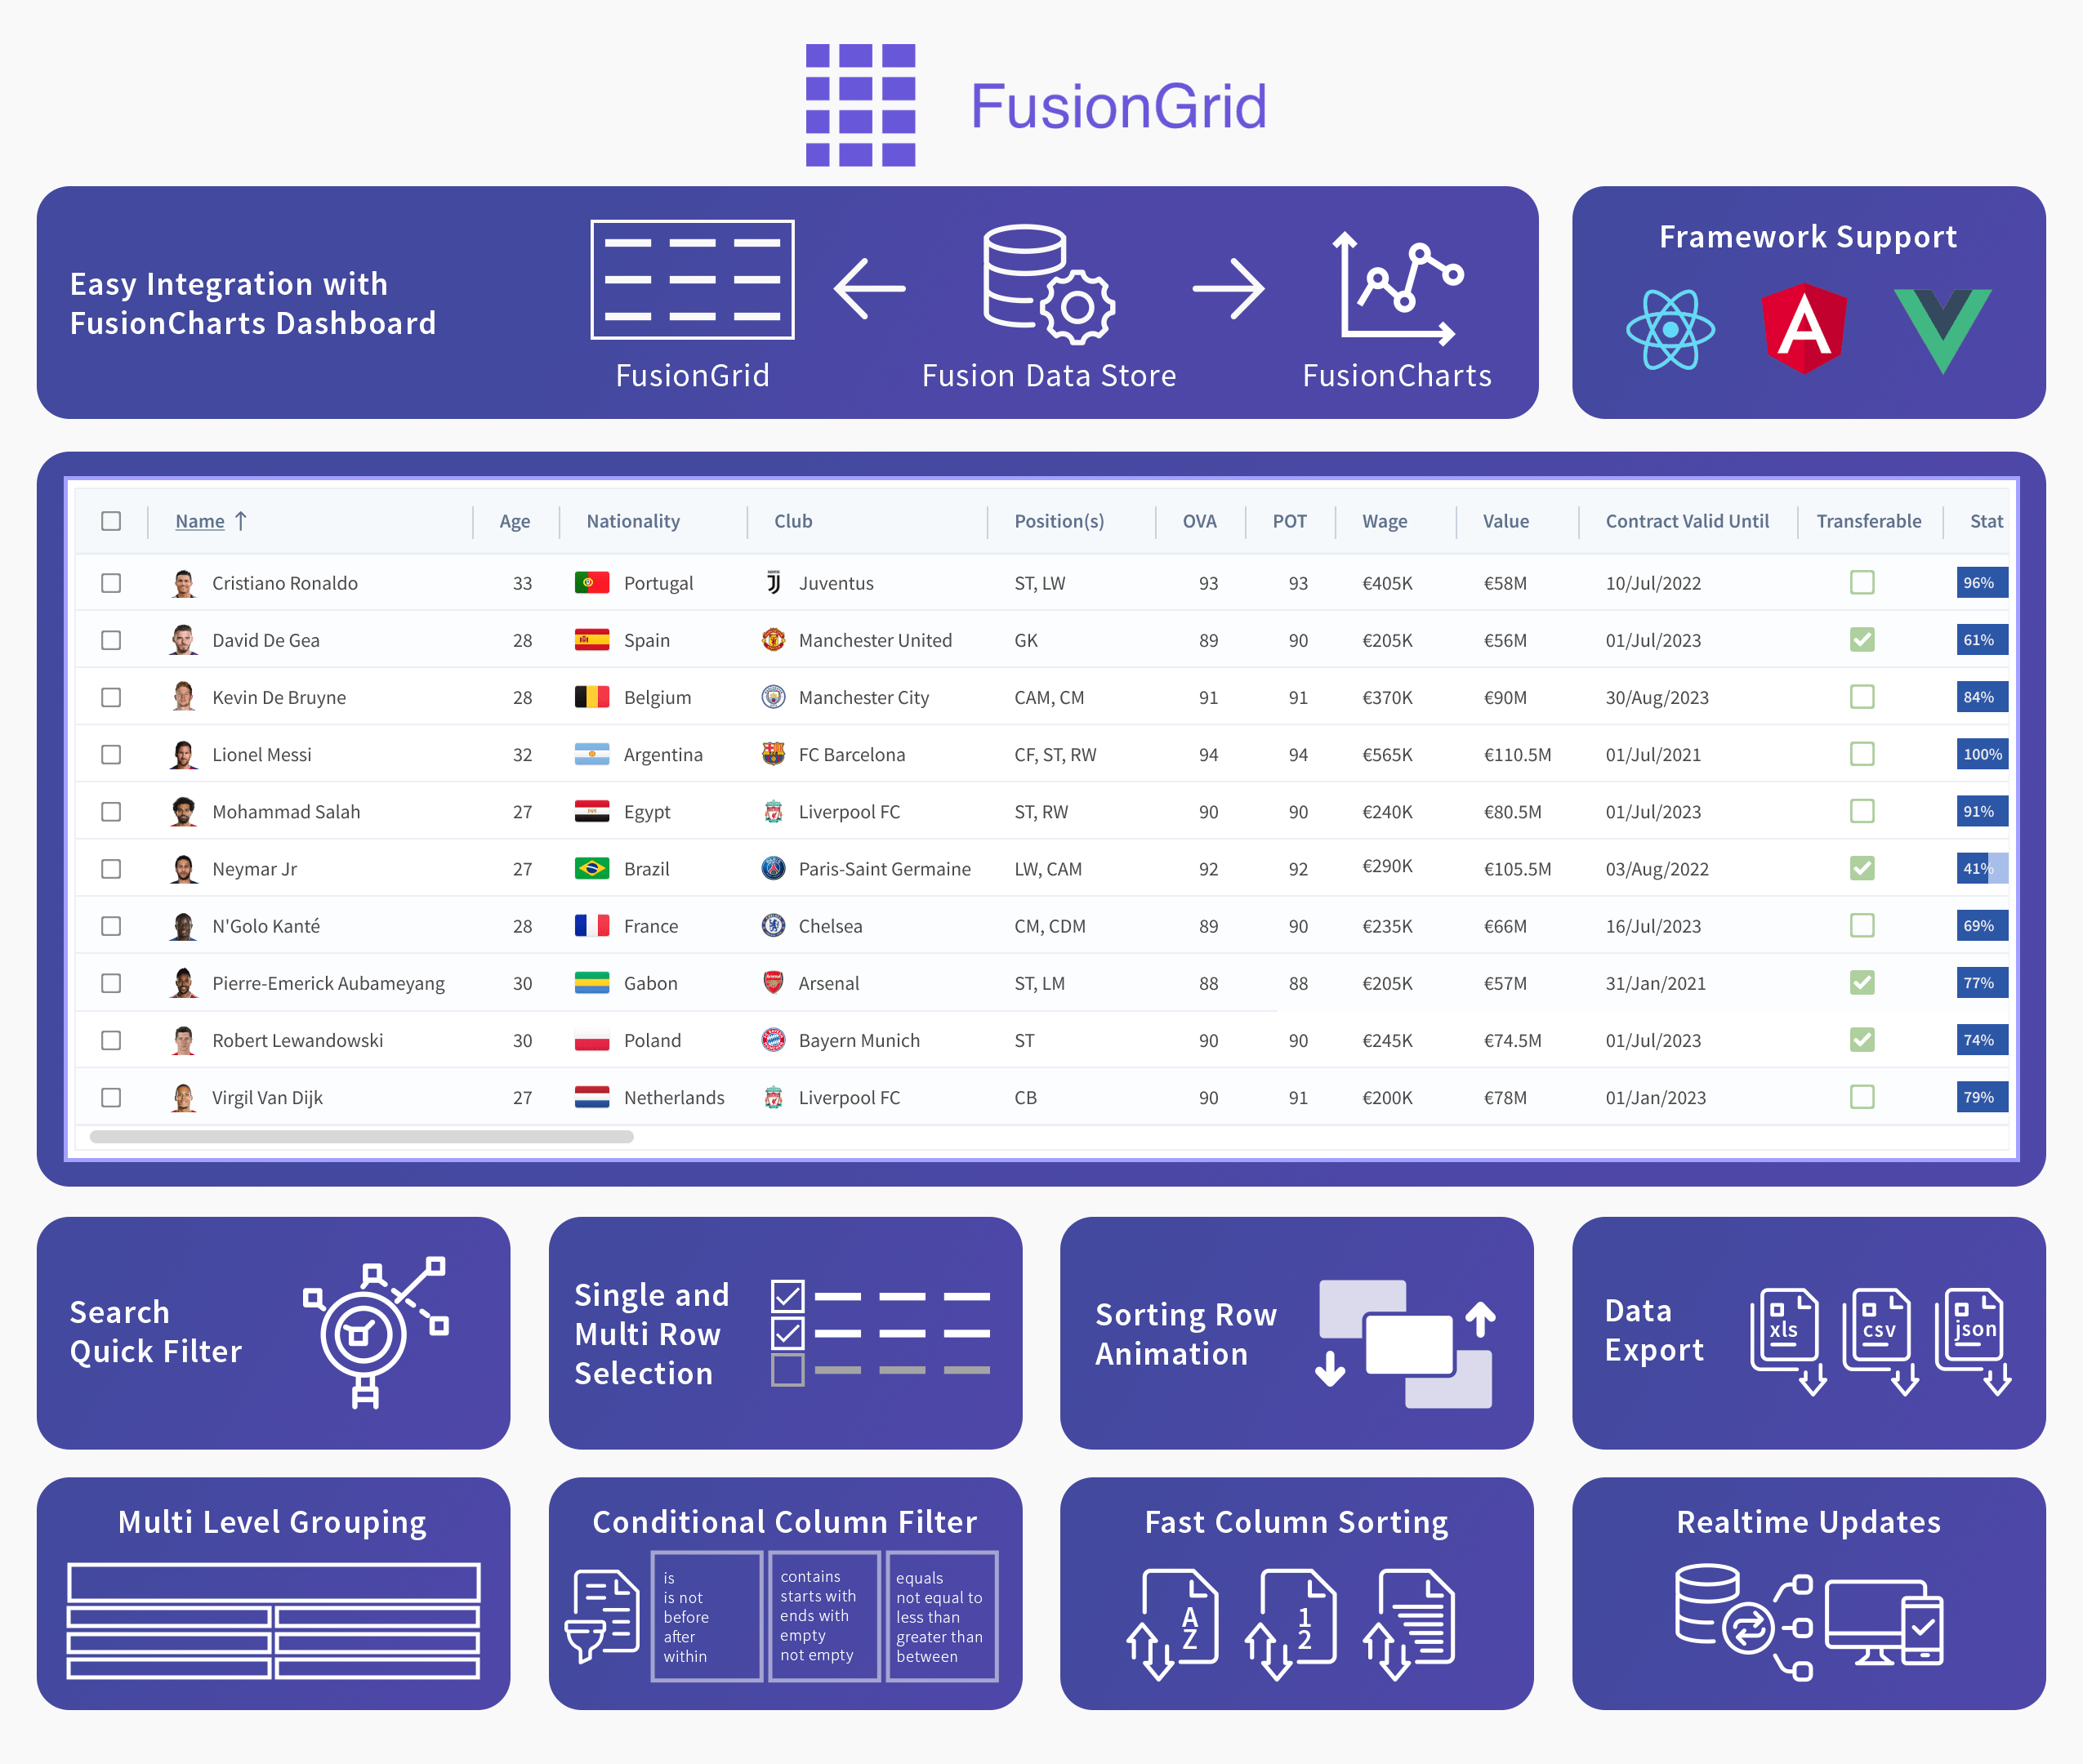Click the 'Paris-Saint Germaine' club cell
Viewport: 2083px width, 1764px height.
click(884, 869)
